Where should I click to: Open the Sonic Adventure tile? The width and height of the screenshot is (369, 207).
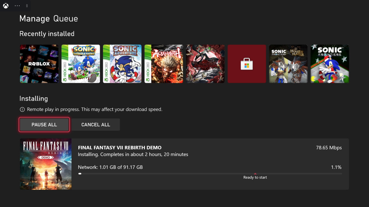122,64
